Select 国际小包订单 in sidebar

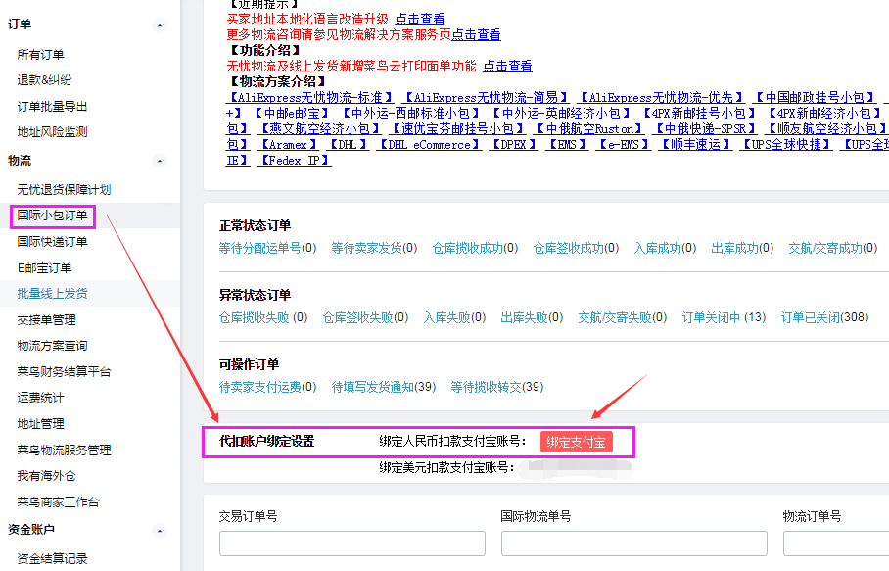tap(52, 215)
